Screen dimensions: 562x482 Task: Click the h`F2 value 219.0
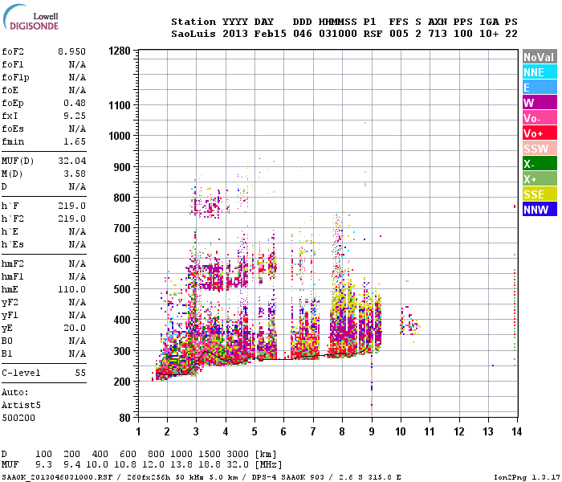(71, 219)
